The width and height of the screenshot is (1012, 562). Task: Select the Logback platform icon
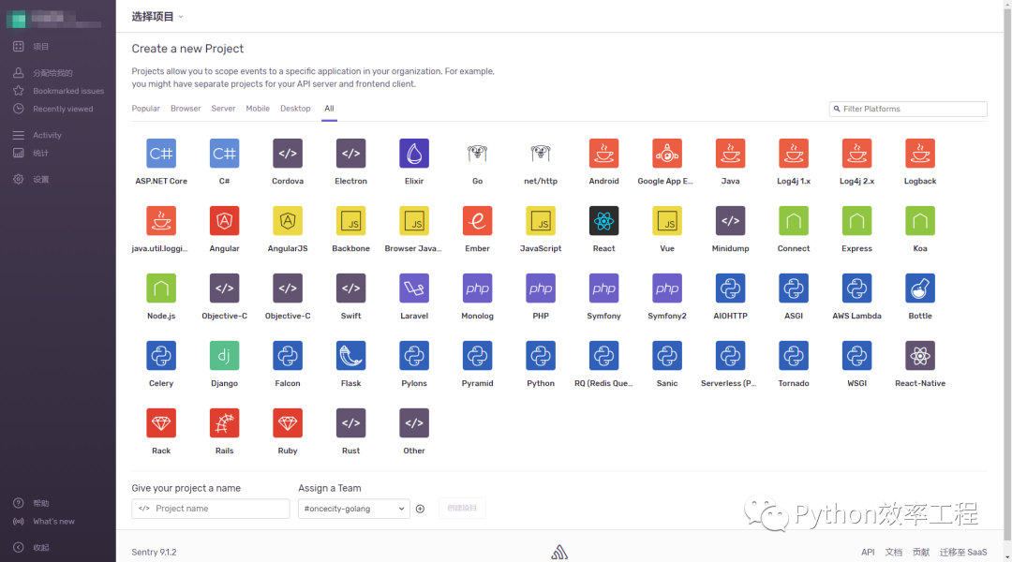click(x=920, y=154)
